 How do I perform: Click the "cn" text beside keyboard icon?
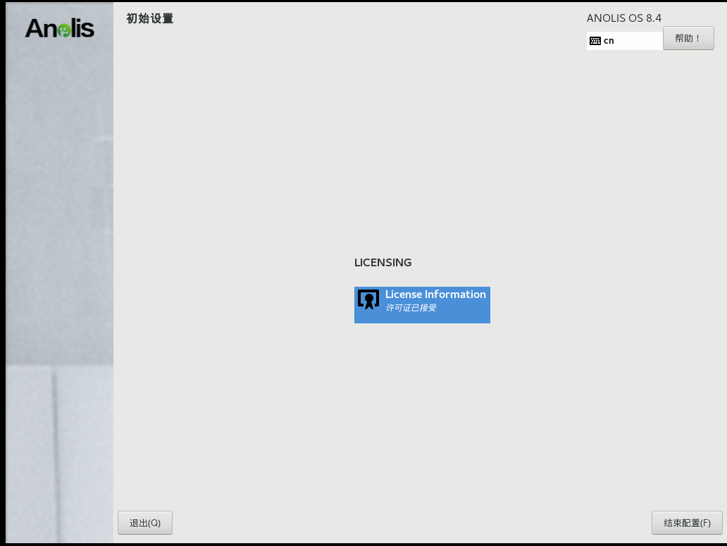(609, 41)
